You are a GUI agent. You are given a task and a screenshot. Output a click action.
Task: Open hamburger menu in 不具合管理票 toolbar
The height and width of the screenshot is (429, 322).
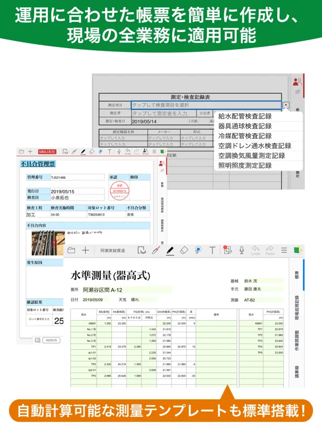(154, 151)
